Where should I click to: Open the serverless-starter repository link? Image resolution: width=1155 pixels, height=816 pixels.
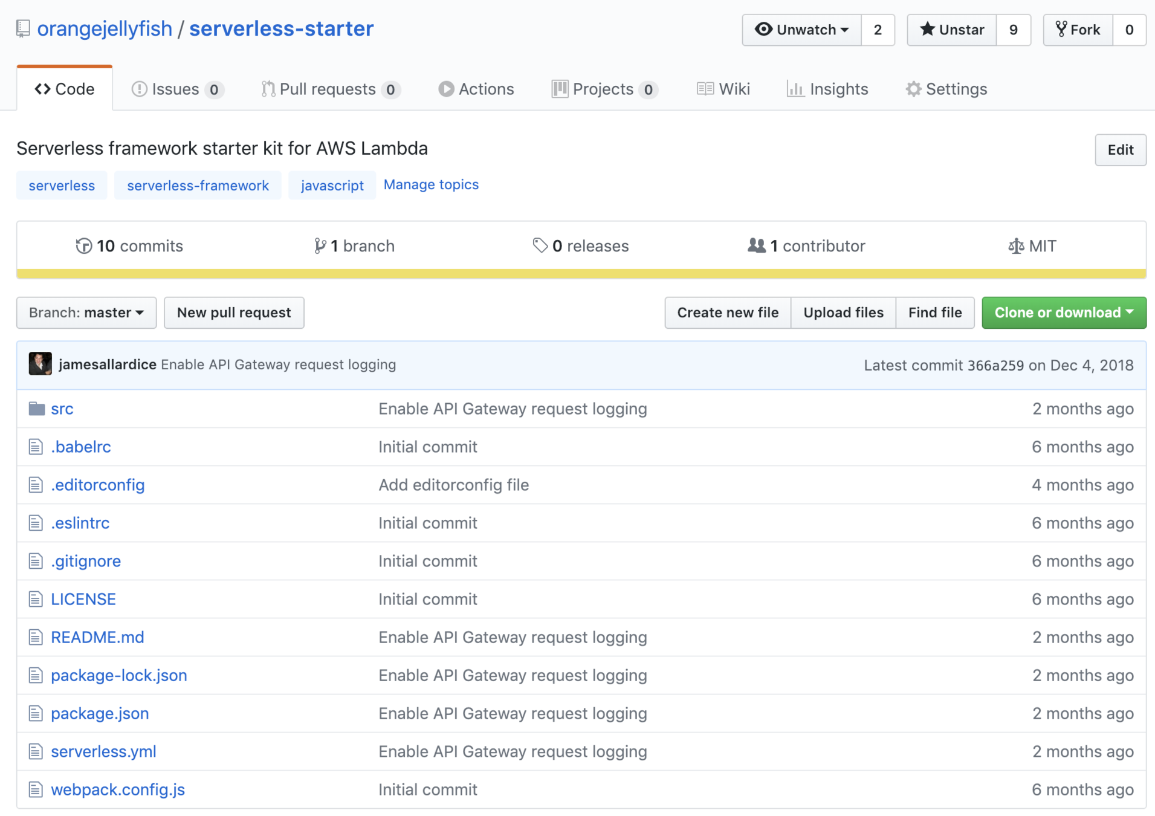282,28
